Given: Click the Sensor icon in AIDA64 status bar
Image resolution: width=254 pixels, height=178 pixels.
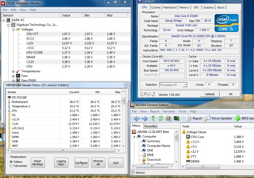Looking at the screenshot, I should coord(132,172).
